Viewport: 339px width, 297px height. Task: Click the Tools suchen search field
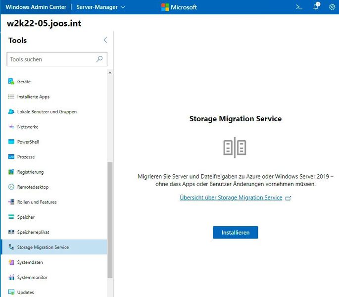tap(57, 59)
